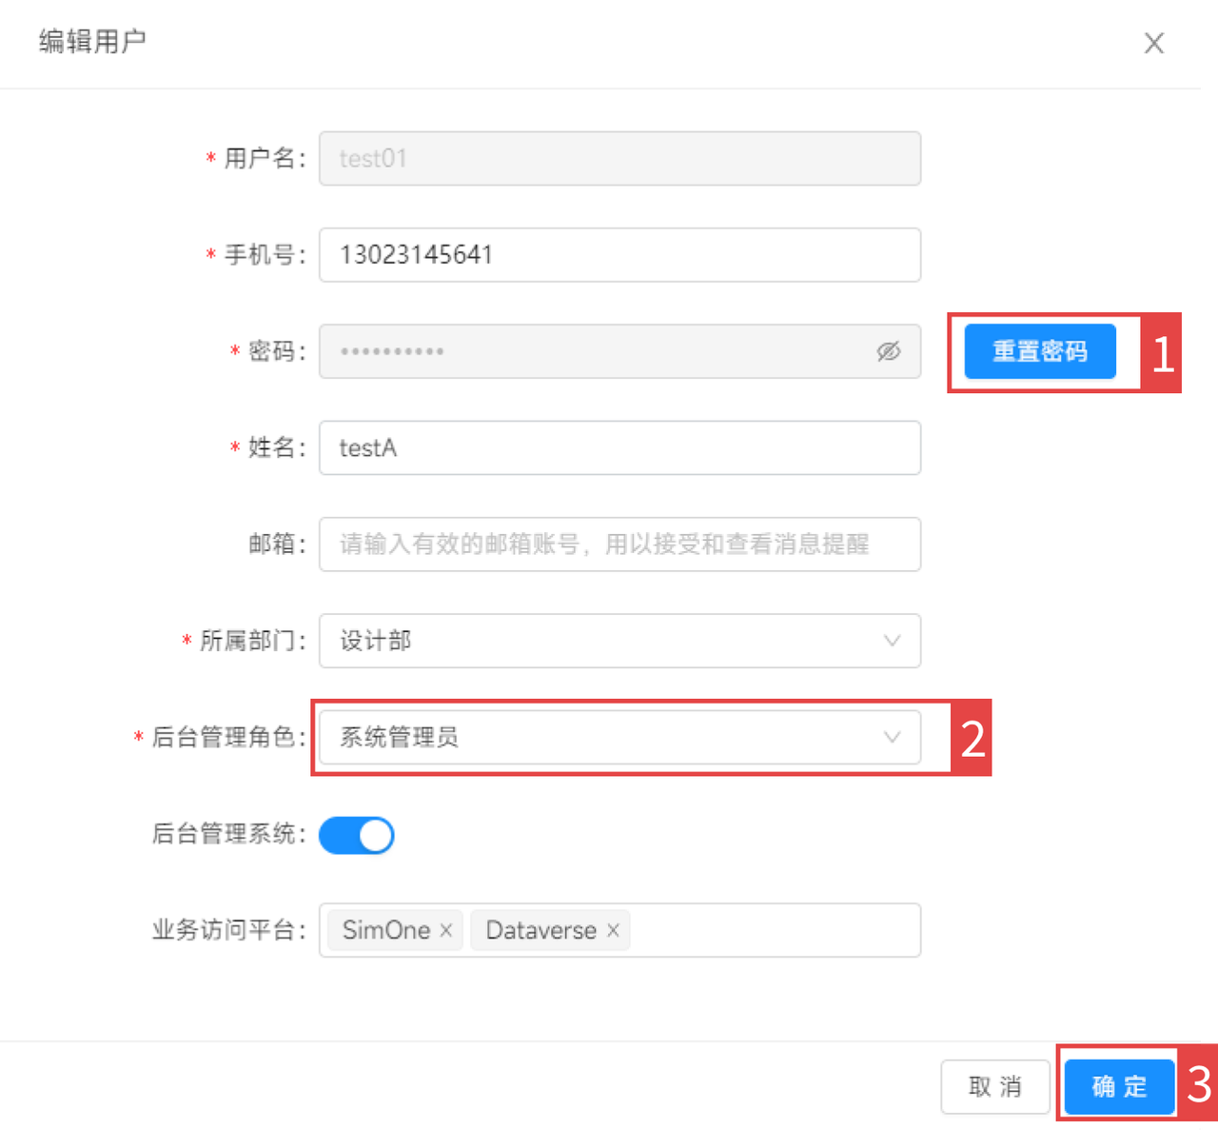This screenshot has width=1218, height=1130.
Task: Select the Dataverse tag label
Action: [540, 930]
